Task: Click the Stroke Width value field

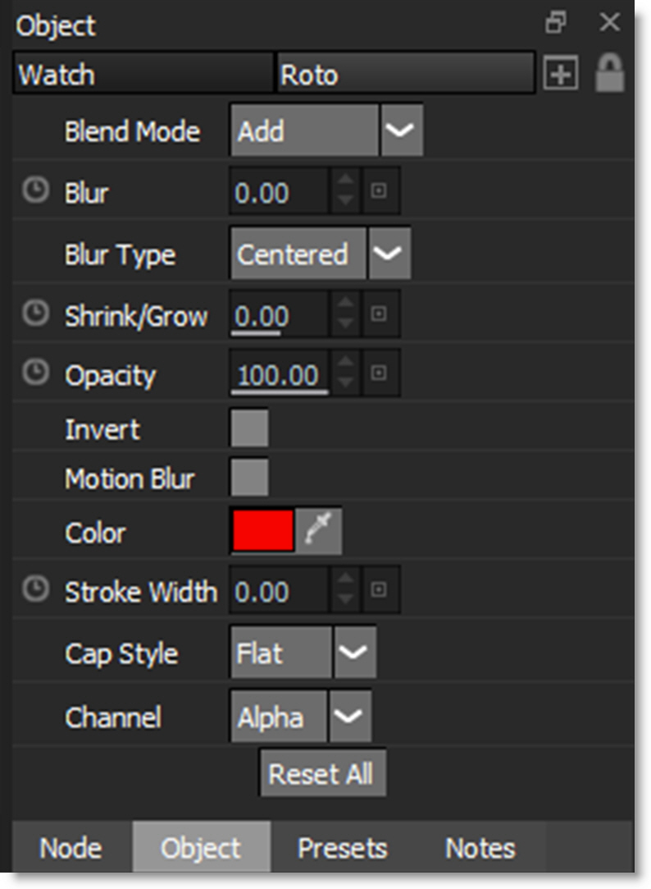Action: coord(279,591)
